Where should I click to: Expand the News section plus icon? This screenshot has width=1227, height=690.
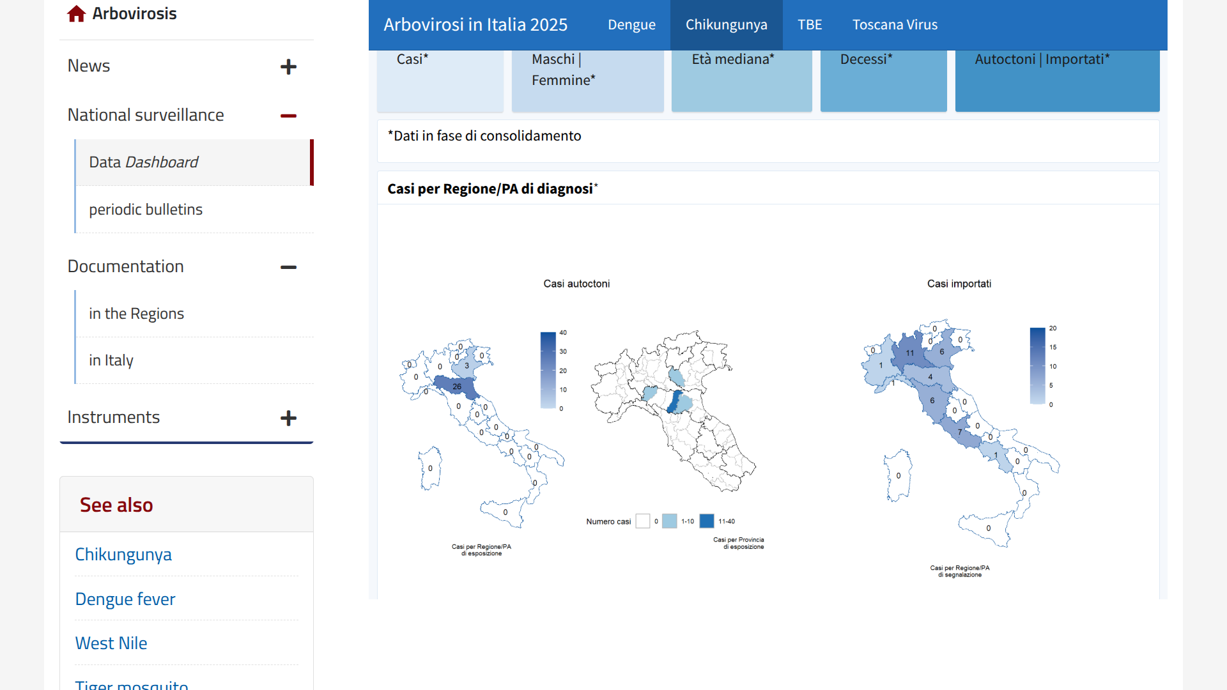[288, 66]
